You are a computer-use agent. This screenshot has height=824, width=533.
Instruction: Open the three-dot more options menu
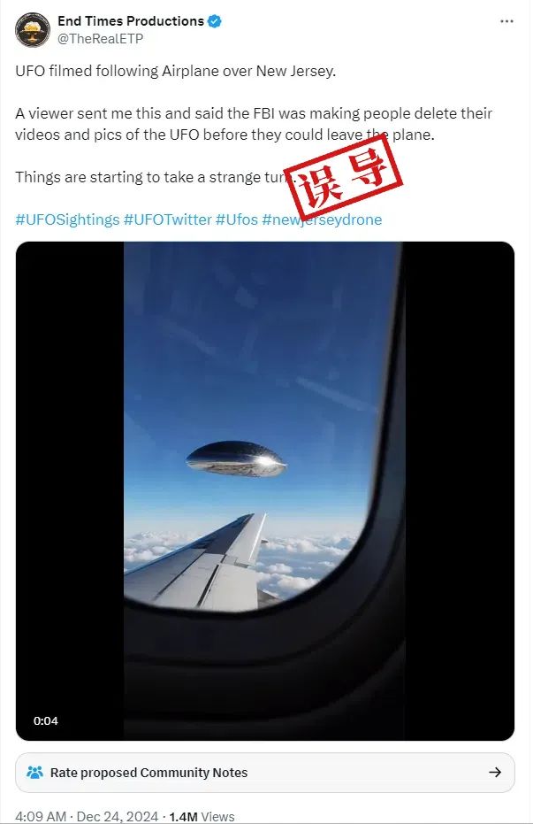[x=506, y=21]
